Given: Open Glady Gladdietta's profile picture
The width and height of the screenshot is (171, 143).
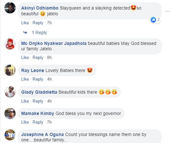Looking at the screenshot, I should tap(10, 92).
